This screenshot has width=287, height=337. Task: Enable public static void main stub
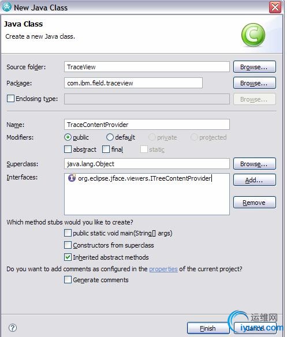tap(68, 233)
